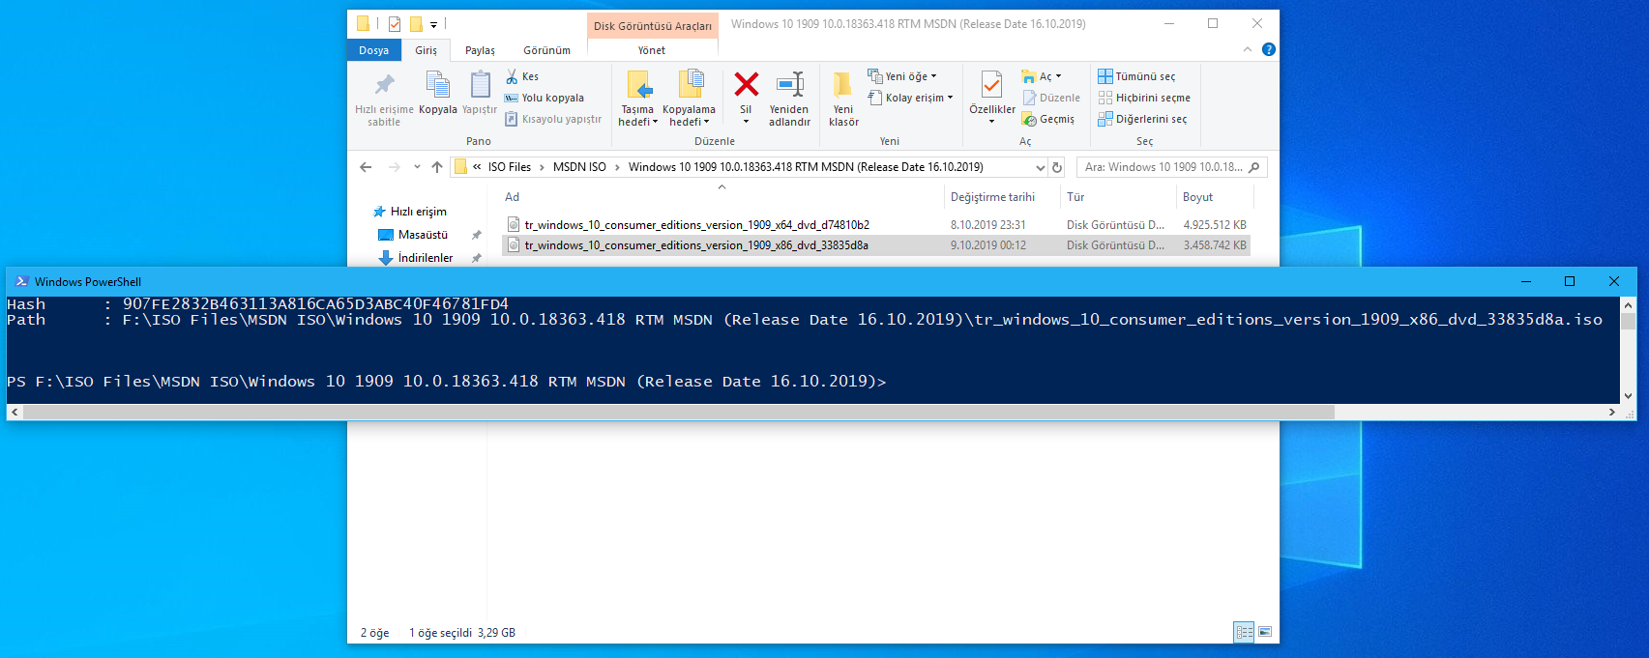
Task: Minimize the Windows PowerShell window
Action: pyautogui.click(x=1526, y=281)
